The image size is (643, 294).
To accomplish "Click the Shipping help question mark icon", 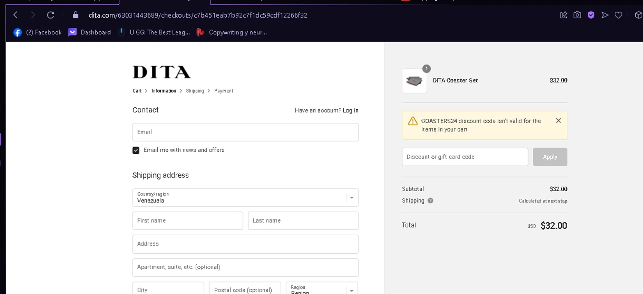I will [x=430, y=201].
